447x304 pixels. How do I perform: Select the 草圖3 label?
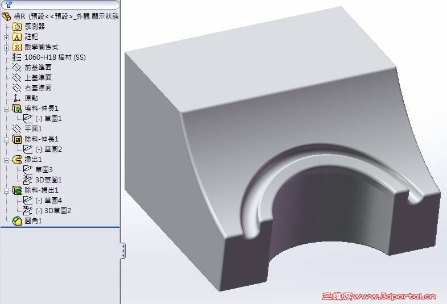tap(44, 170)
